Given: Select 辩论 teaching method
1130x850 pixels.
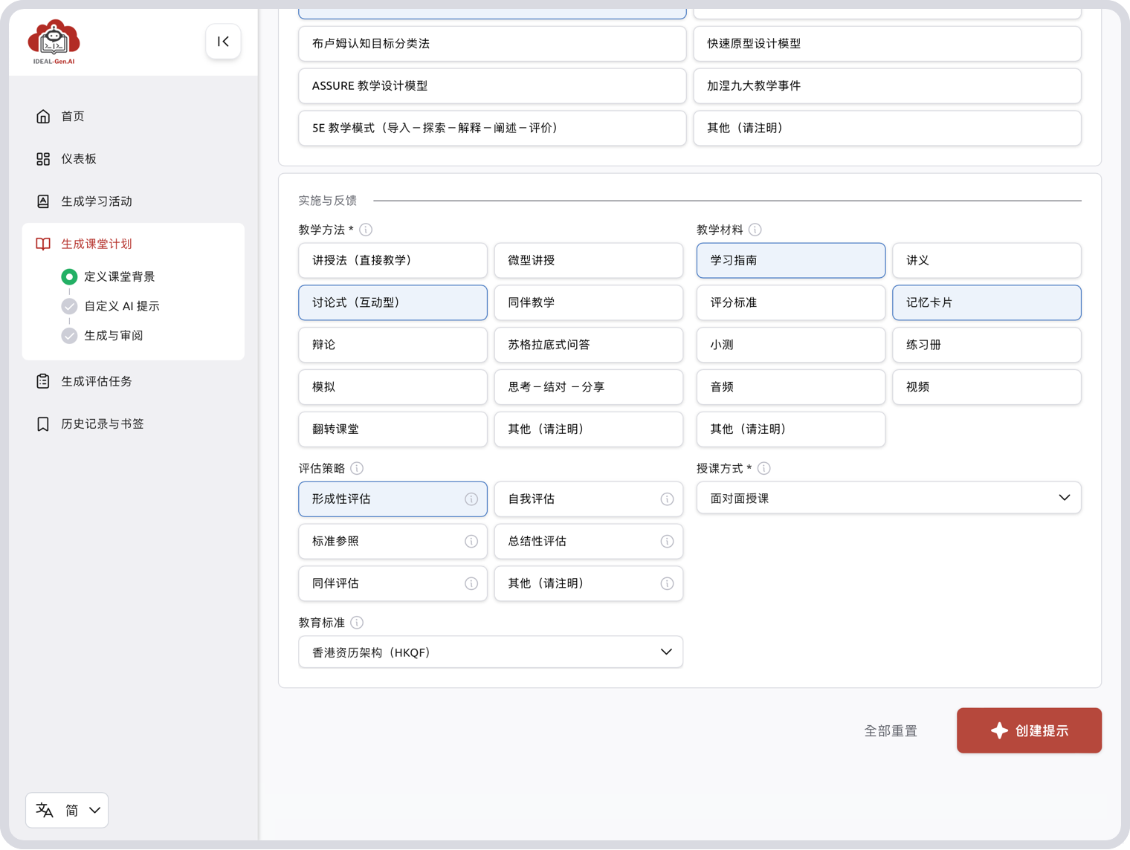Looking at the screenshot, I should pyautogui.click(x=393, y=345).
